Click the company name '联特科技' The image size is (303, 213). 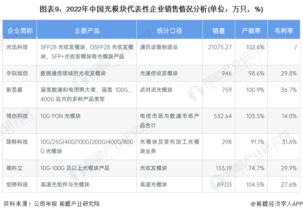tap(17, 142)
